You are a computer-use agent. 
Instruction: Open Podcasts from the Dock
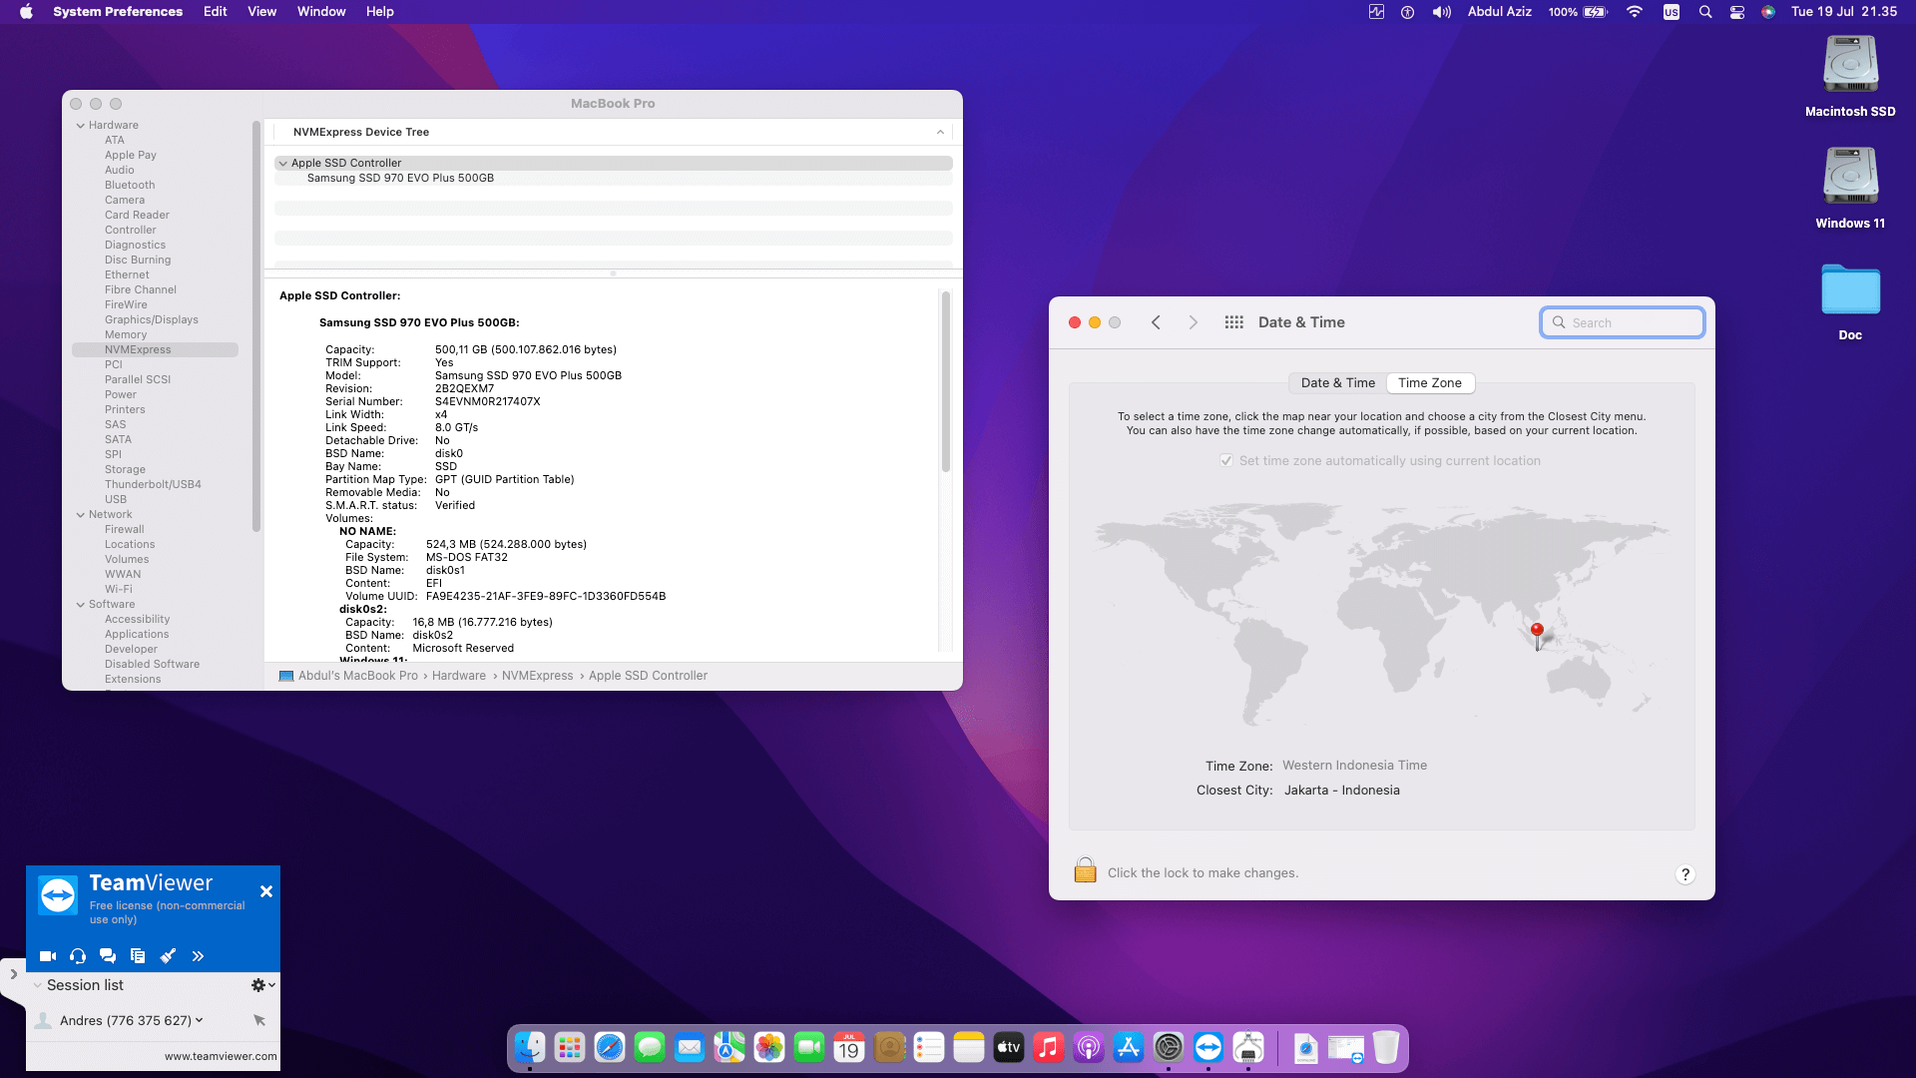tap(1089, 1047)
